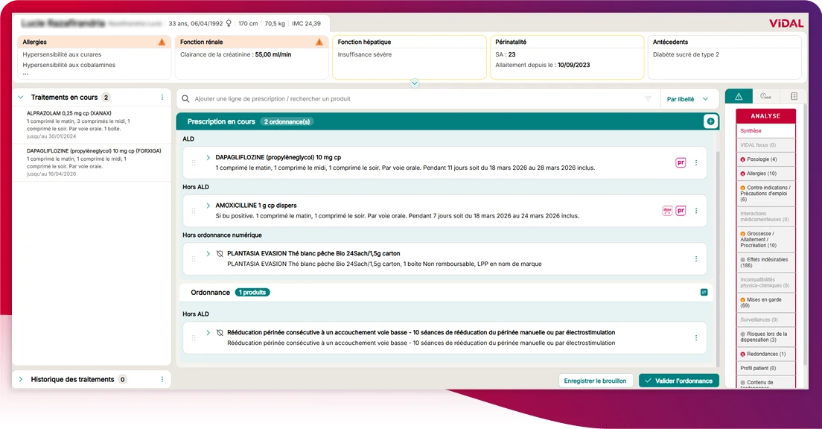The width and height of the screenshot is (822, 429).
Task: Click the 'pr' badge on DAPAGLIFLOZINE line
Action: pos(681,163)
